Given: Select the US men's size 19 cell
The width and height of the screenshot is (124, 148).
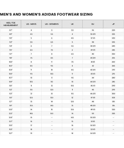Looking at the screenshot, I should [31, 133].
